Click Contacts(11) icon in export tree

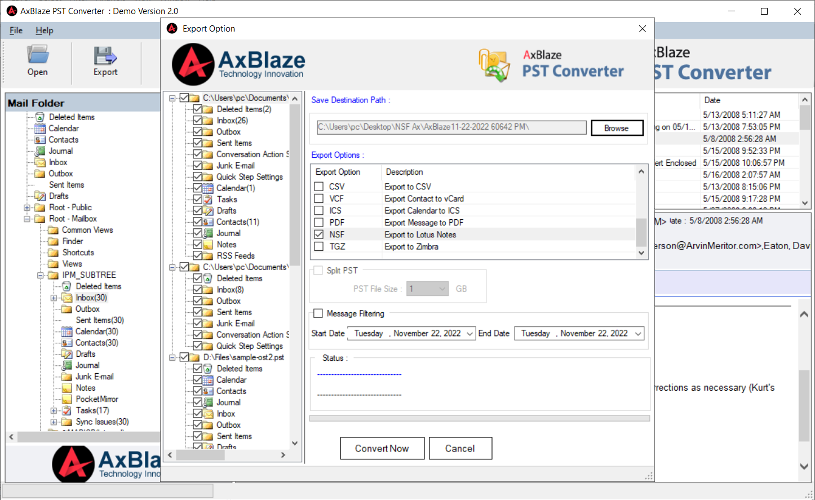208,222
